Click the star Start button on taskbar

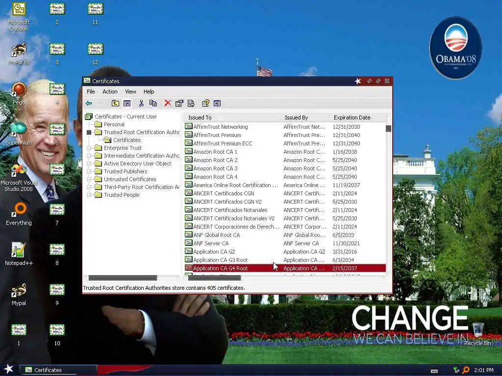9,370
